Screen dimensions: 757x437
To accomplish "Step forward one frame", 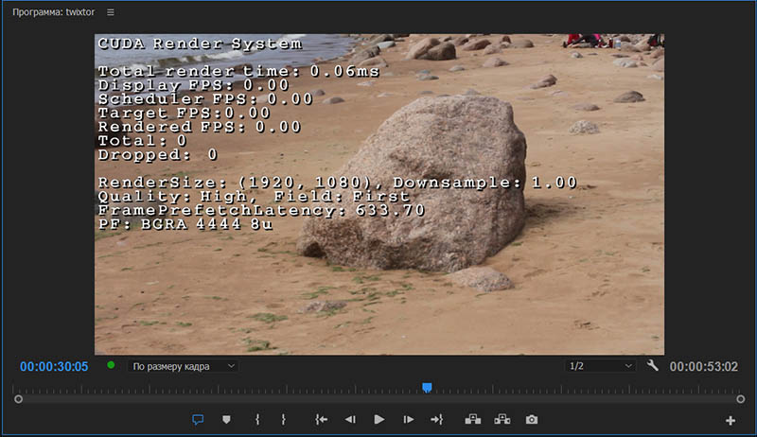I will coord(409,420).
